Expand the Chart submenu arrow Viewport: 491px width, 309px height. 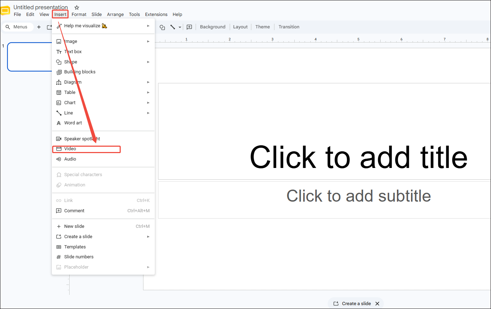click(x=148, y=103)
